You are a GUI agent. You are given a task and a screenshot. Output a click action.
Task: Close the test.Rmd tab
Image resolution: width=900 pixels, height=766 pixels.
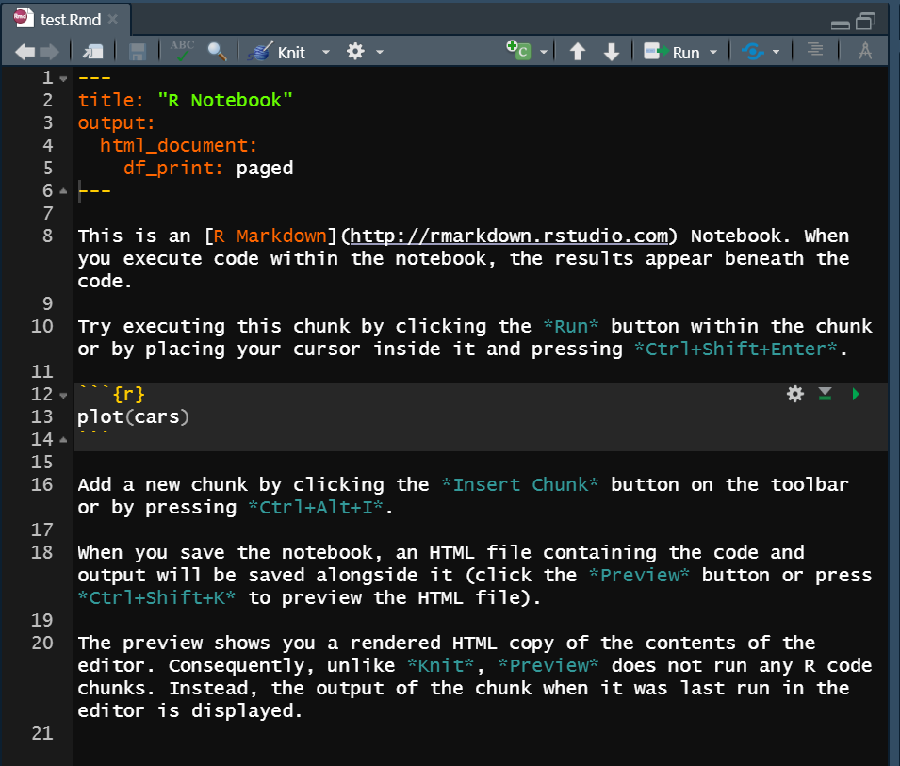(x=113, y=19)
